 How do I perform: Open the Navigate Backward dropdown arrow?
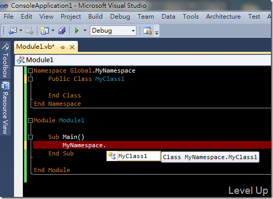coord(21,31)
